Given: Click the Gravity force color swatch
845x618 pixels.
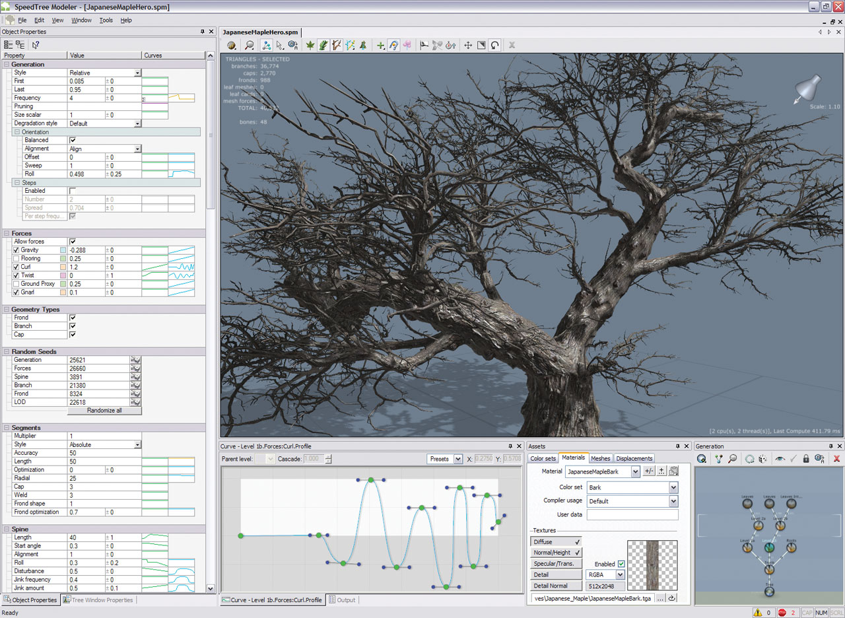Looking at the screenshot, I should [63, 251].
